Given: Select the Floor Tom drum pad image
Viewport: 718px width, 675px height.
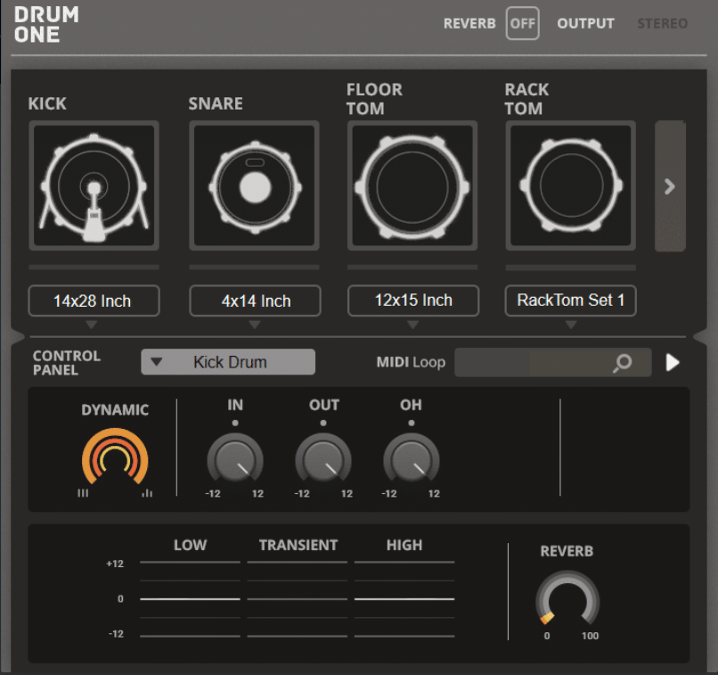Looking at the screenshot, I should pos(412,185).
